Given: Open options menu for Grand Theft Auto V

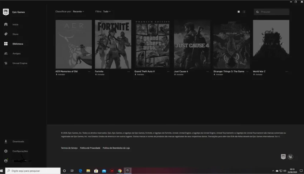Looking at the screenshot, I should (168, 72).
